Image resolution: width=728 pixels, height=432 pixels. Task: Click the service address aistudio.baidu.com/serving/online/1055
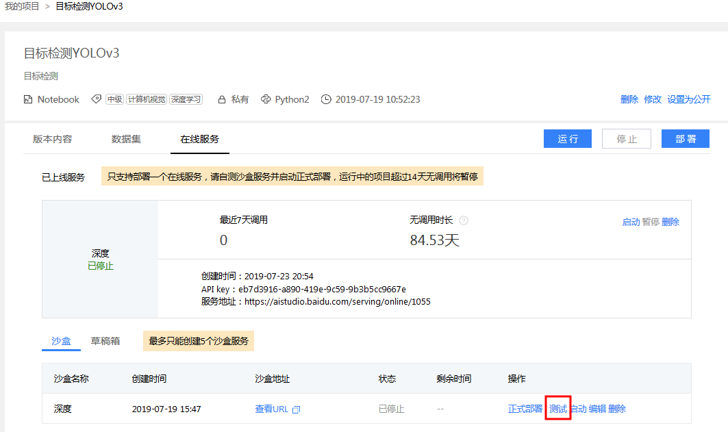coord(338,302)
